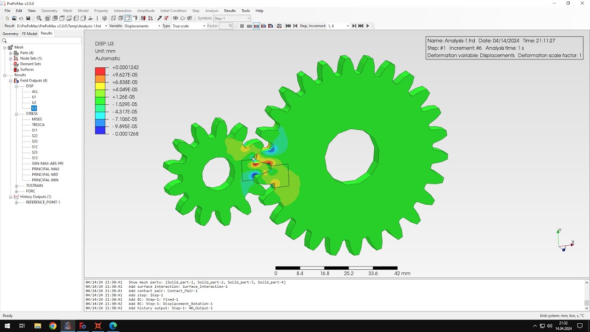The image size is (590, 332).
Task: Click the search magnifier icon in tree panel
Action: [x=4, y=41]
